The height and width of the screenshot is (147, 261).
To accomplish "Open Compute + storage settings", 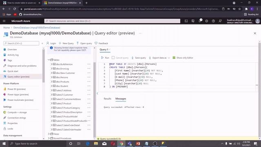I will (17, 112).
